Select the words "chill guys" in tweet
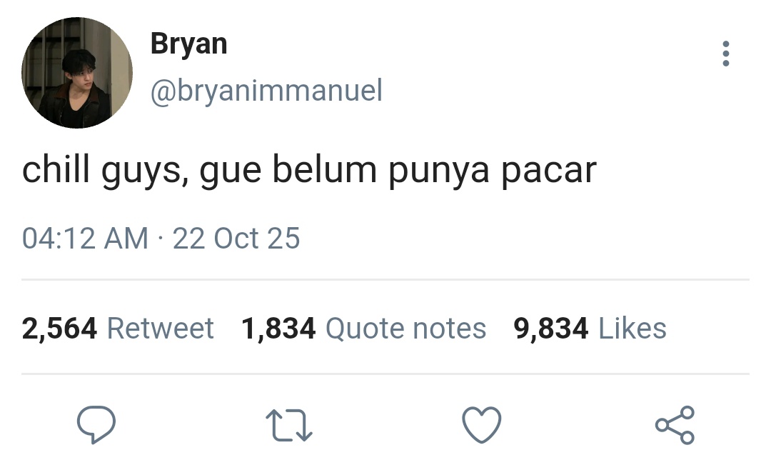771x475 pixels. pos(105,171)
